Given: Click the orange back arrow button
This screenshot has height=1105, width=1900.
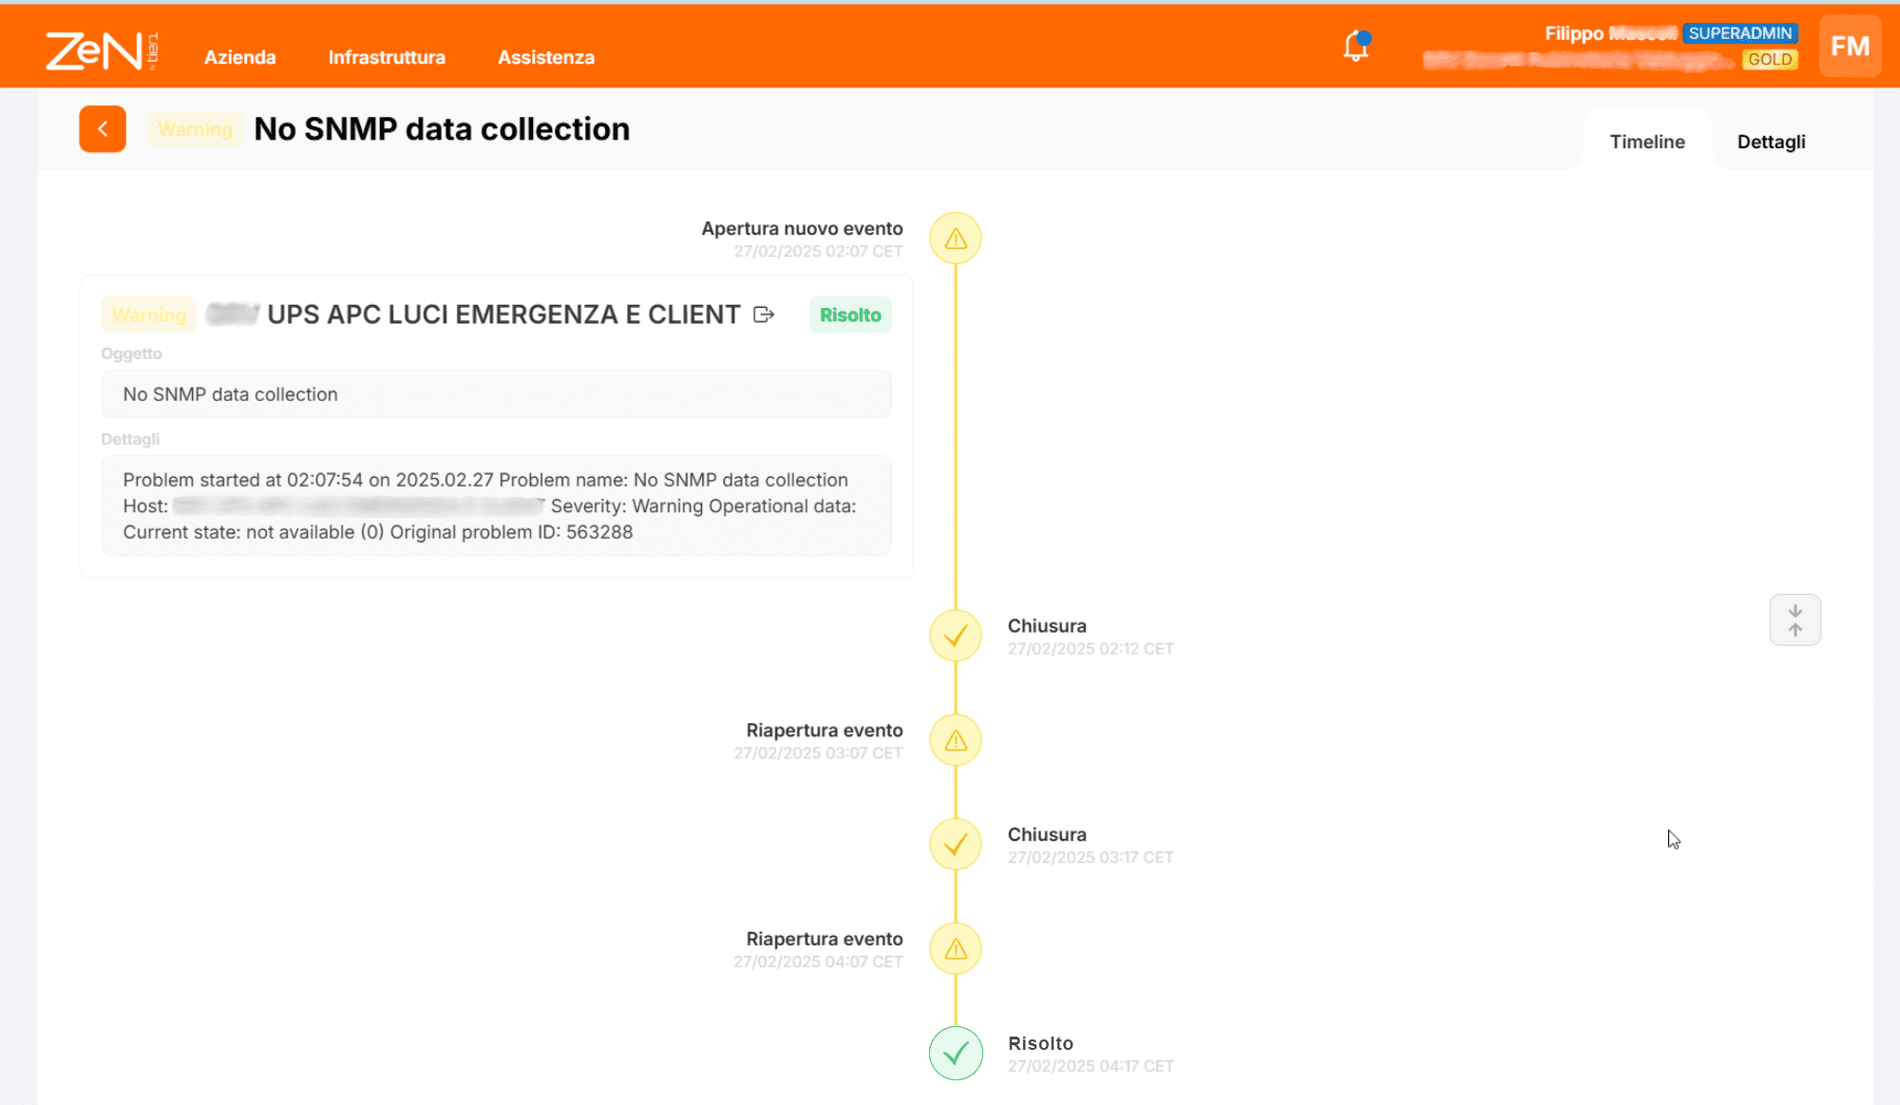Looking at the screenshot, I should (103, 129).
